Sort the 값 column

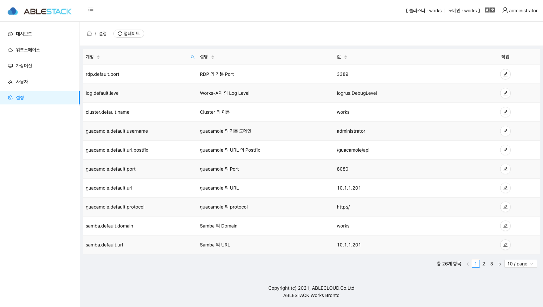[346, 57]
